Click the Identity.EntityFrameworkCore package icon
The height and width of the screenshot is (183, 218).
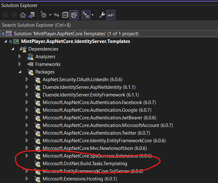[38, 141]
